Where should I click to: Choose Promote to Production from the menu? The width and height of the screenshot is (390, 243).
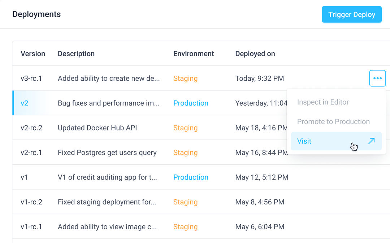tap(333, 121)
